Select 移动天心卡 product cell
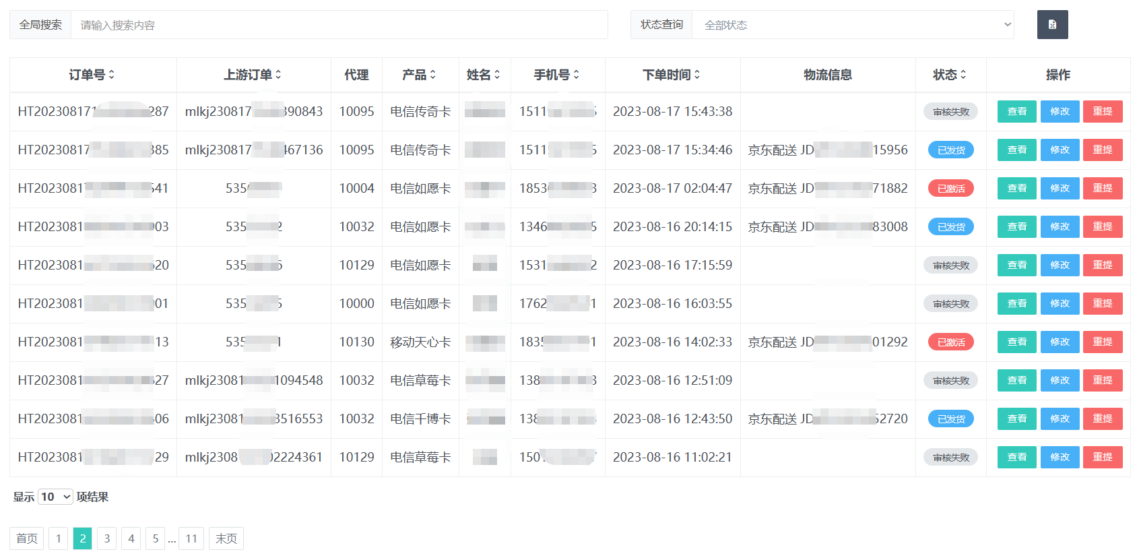Image resolution: width=1139 pixels, height=558 pixels. pos(420,342)
